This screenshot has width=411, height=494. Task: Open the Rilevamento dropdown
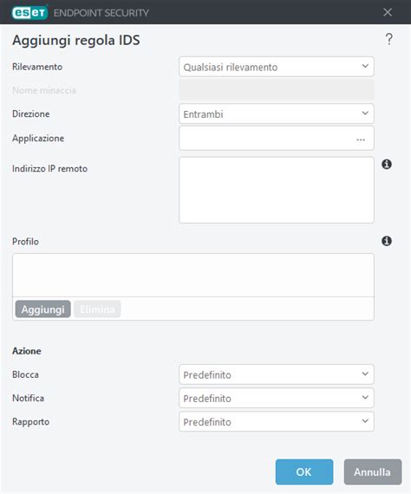pos(277,67)
